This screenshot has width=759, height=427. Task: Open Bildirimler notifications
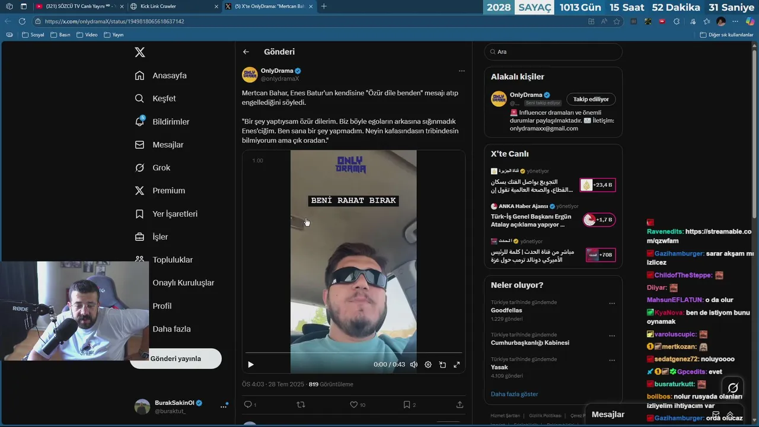(162, 122)
